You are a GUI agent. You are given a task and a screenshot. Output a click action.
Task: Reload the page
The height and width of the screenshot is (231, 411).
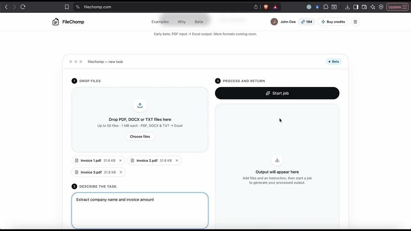(23, 7)
